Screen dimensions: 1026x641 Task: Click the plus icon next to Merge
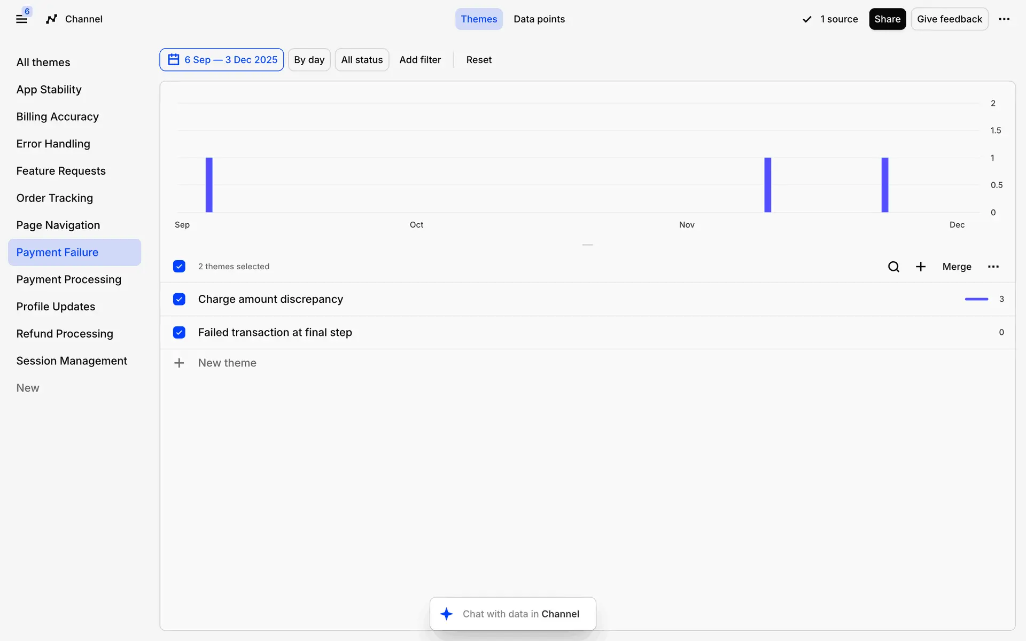(920, 267)
